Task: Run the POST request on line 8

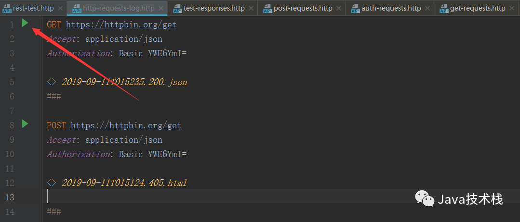Action: pyautogui.click(x=25, y=124)
